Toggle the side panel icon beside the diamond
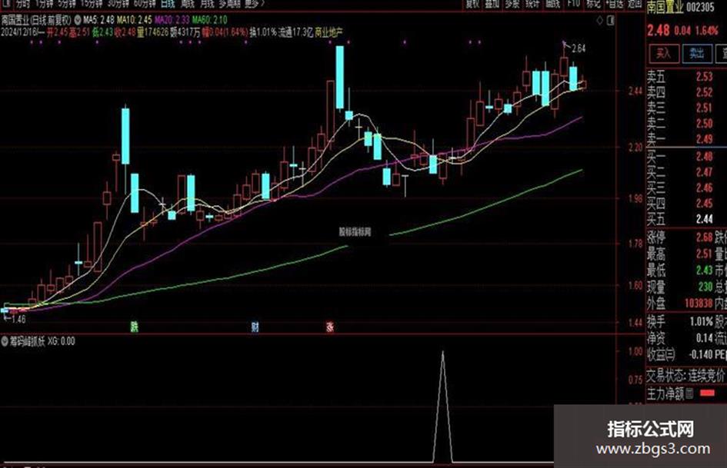Viewport: 727px width, 468px height. pyautogui.click(x=611, y=20)
